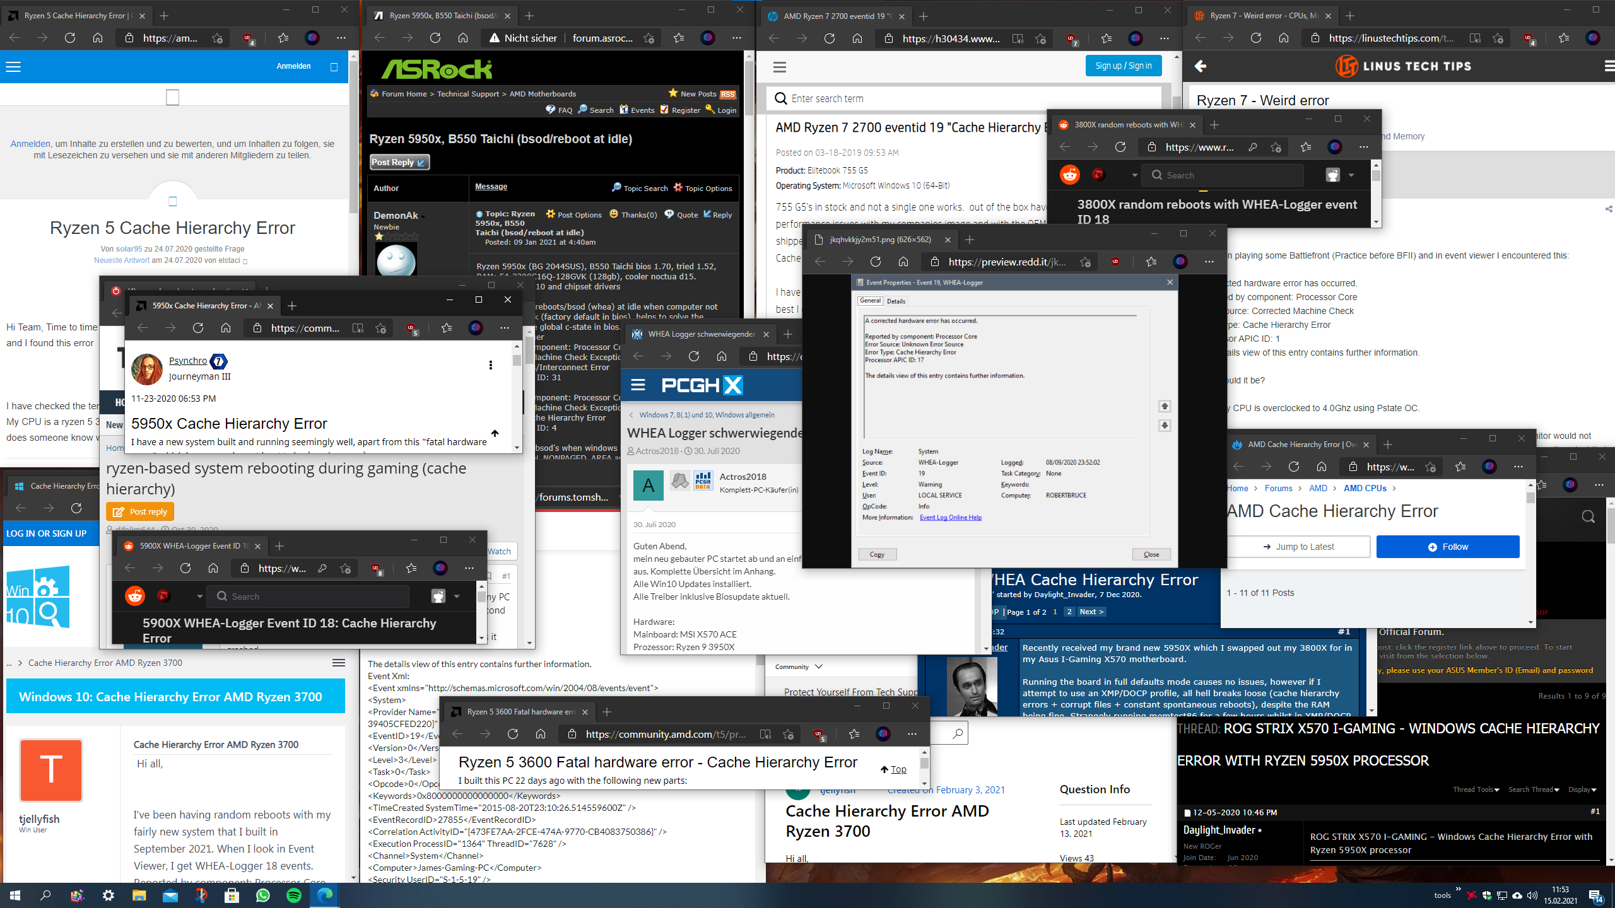Click Reddit logo in 3800X random reboots window
The image size is (1615, 908).
[1070, 175]
